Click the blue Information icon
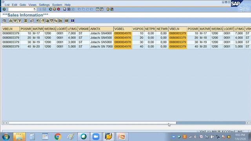This screenshot has width=251, height=141. tap(73, 21)
